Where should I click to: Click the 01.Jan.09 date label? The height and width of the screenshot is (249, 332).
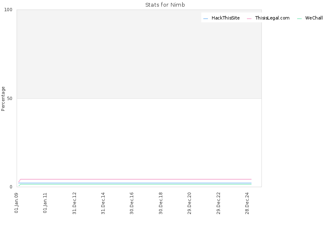[17, 203]
